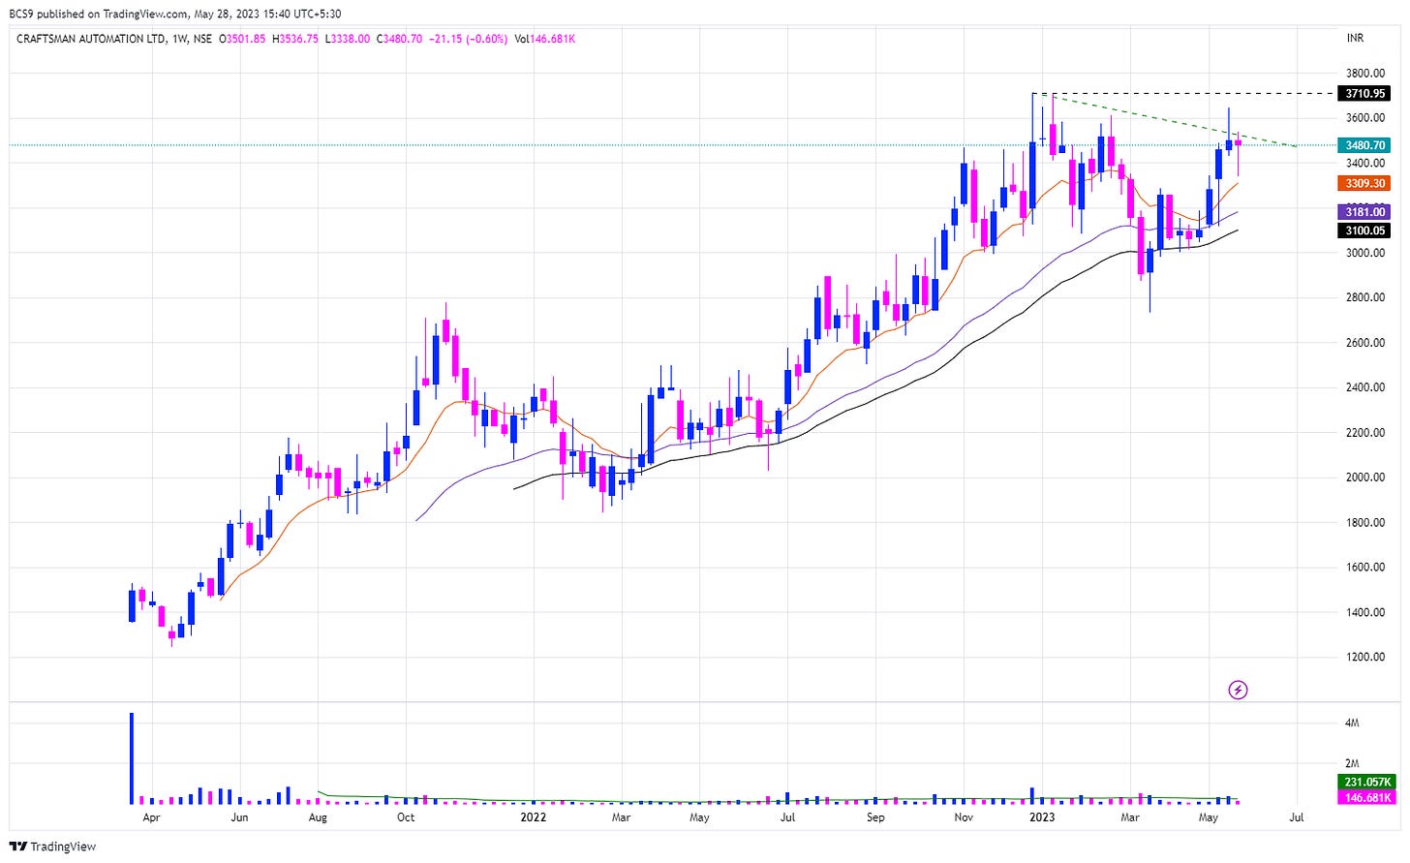1410x863 pixels.
Task: Click the purple lightning bolt event icon
Action: [x=1238, y=691]
